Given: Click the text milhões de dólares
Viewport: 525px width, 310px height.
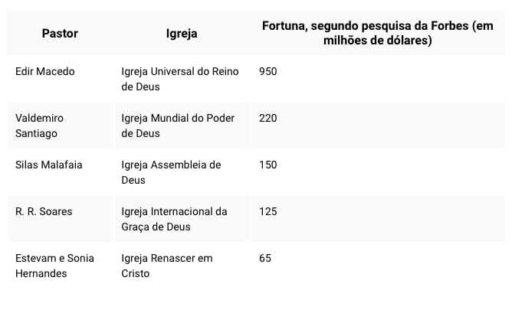Looking at the screenshot, I should (x=376, y=41).
